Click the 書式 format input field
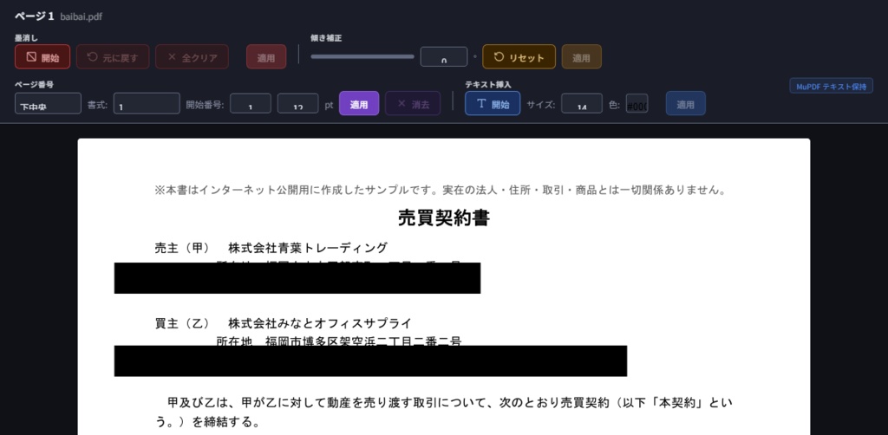The image size is (888, 435). tap(147, 103)
